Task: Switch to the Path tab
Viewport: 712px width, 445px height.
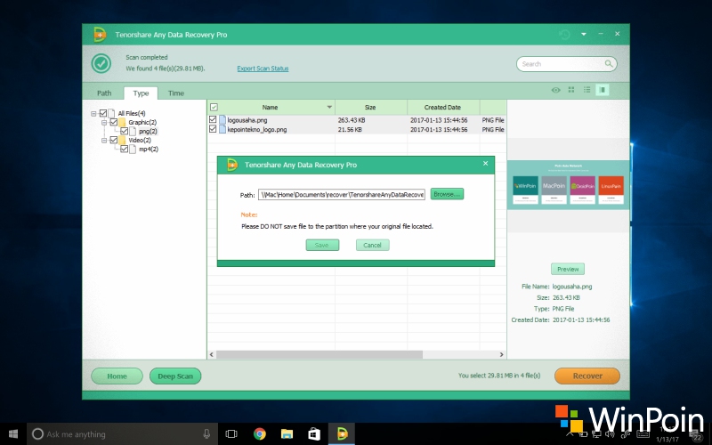Action: click(x=104, y=93)
